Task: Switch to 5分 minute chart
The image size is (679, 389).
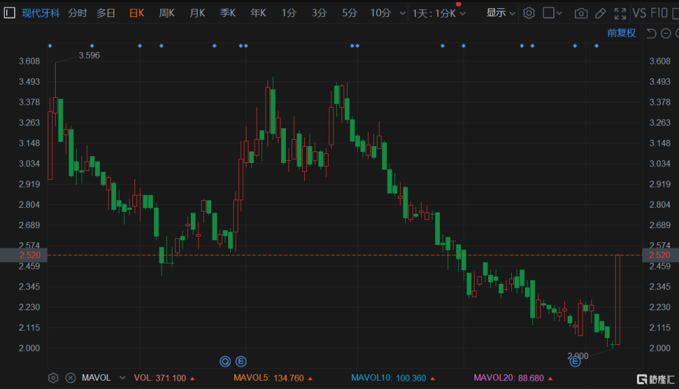Action: pyautogui.click(x=350, y=13)
